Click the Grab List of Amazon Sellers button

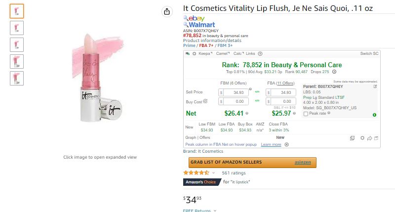[x=252, y=163]
